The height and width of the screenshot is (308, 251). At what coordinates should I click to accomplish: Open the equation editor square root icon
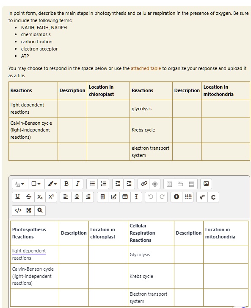point(202,197)
